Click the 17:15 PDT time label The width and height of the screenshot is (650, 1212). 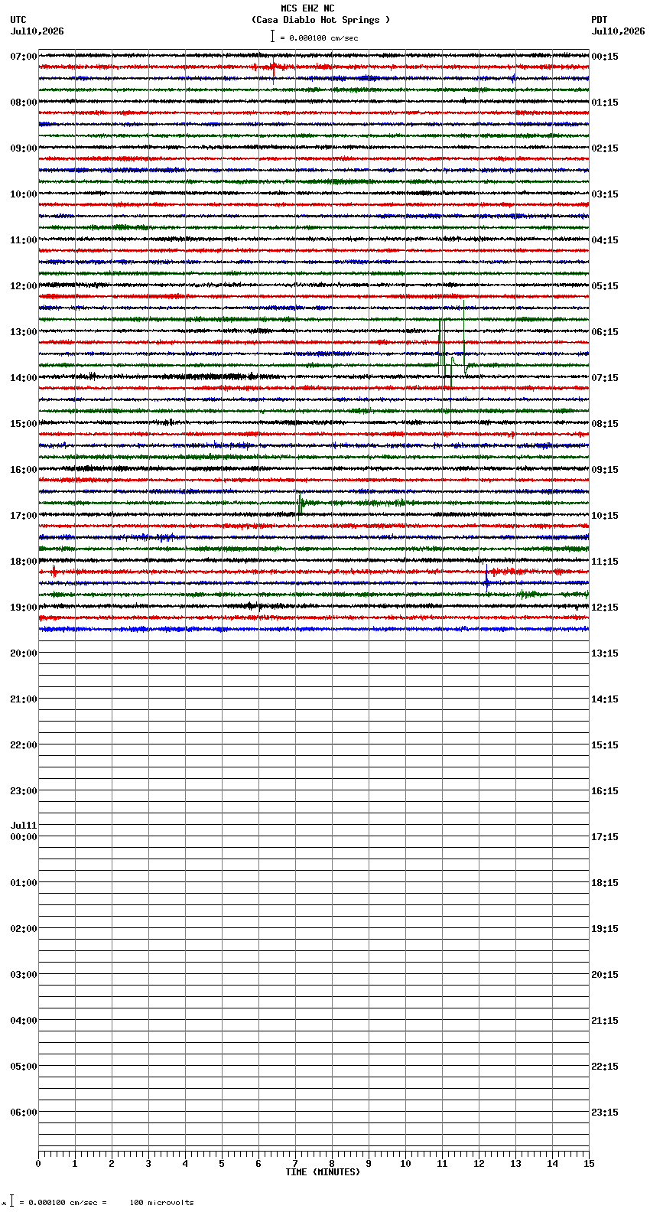(605, 837)
